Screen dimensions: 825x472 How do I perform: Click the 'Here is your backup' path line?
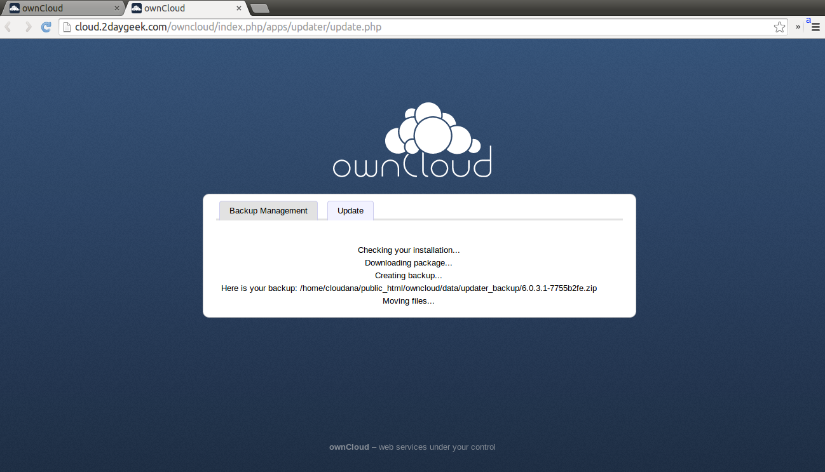tap(409, 288)
